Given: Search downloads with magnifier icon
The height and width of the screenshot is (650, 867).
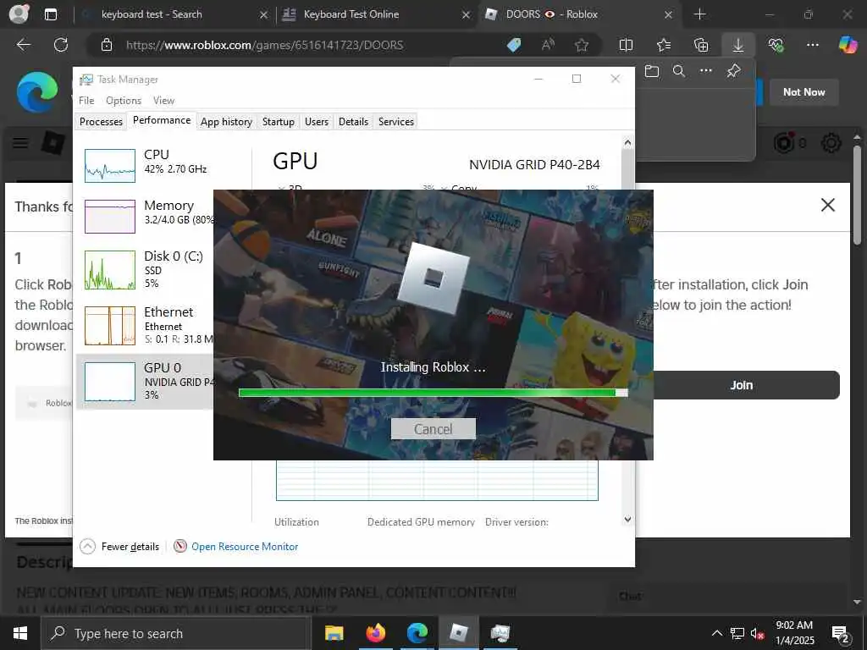Looking at the screenshot, I should (678, 71).
